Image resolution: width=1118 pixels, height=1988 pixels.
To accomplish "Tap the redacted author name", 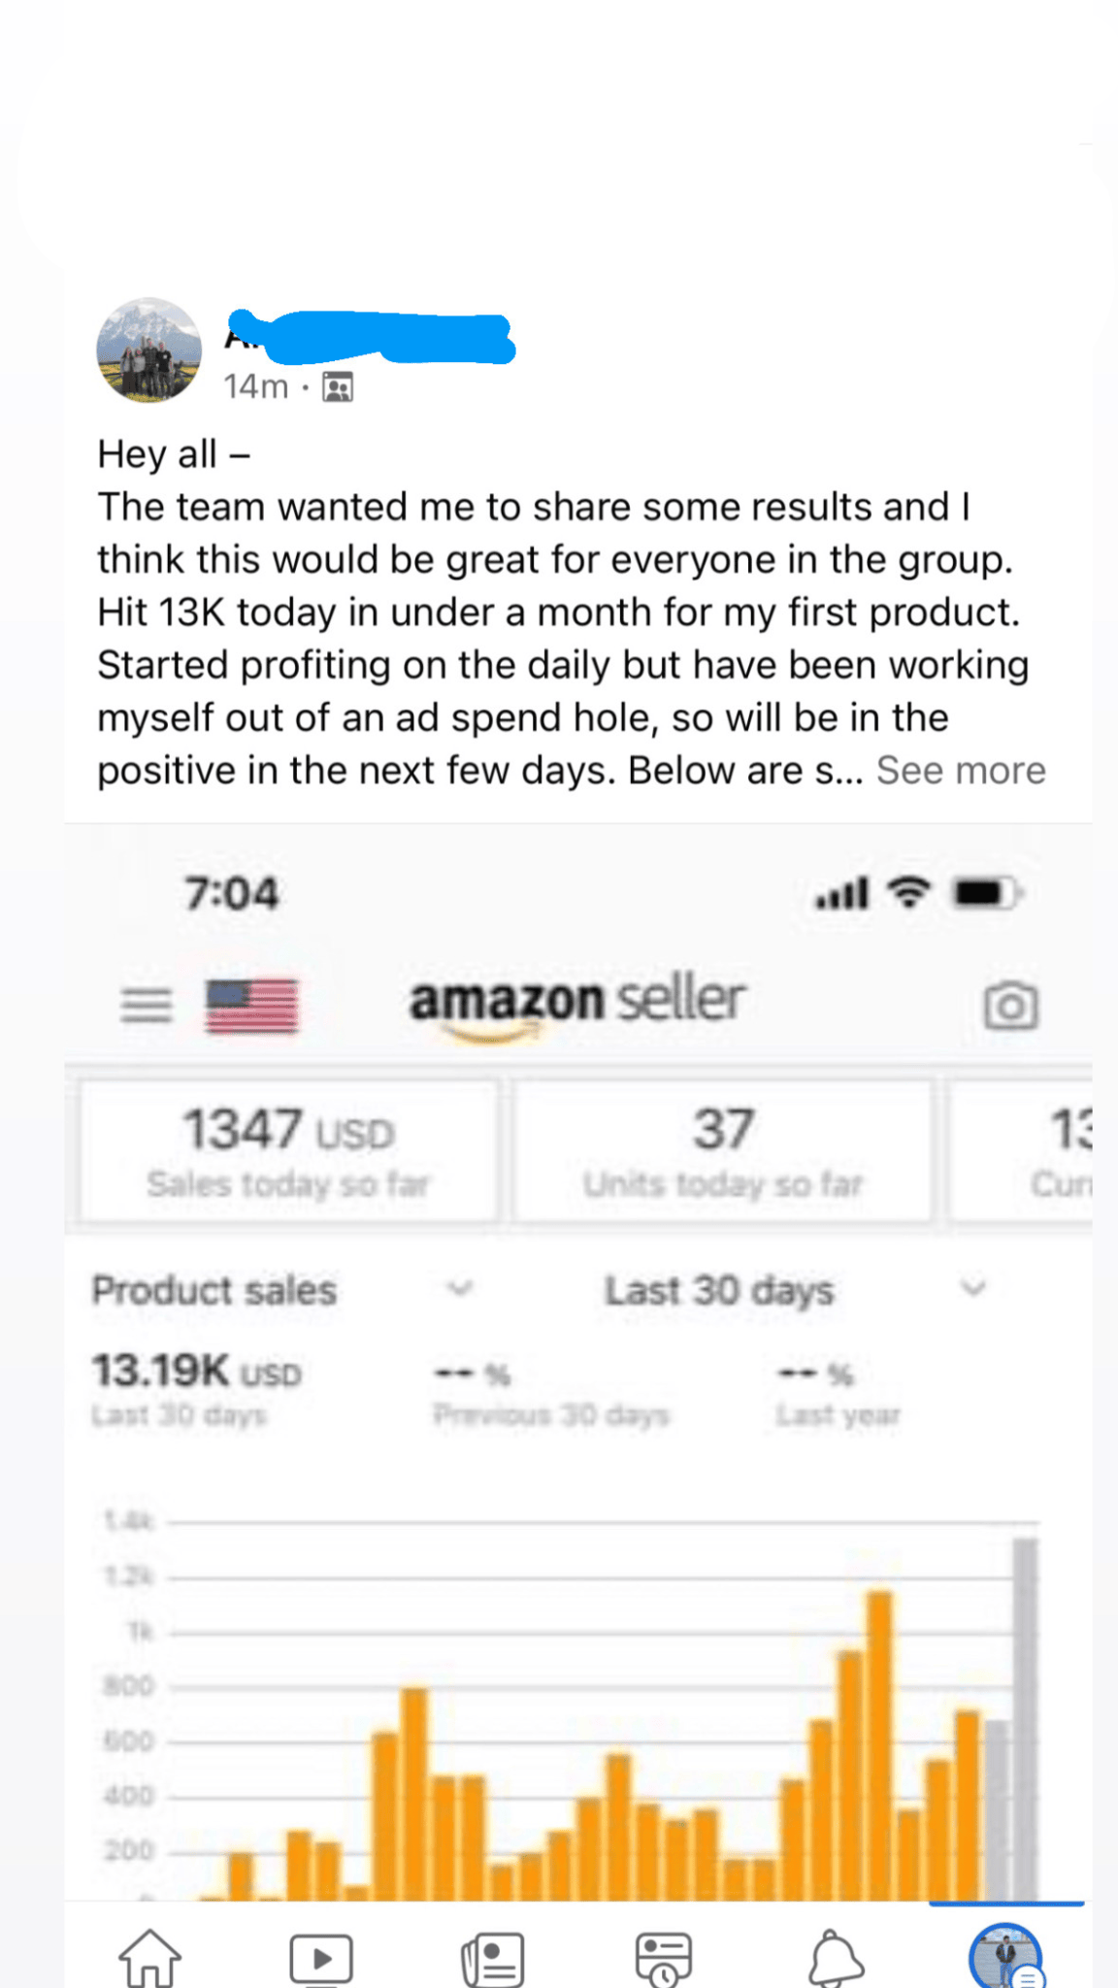I will tap(369, 337).
